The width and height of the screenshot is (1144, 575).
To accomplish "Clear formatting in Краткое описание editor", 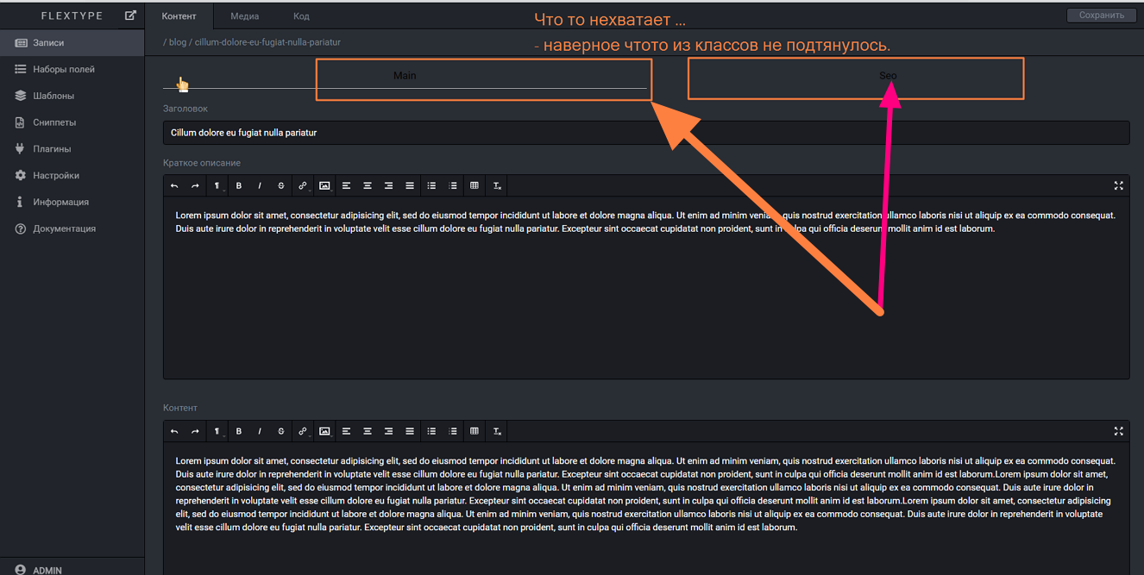I will point(497,185).
